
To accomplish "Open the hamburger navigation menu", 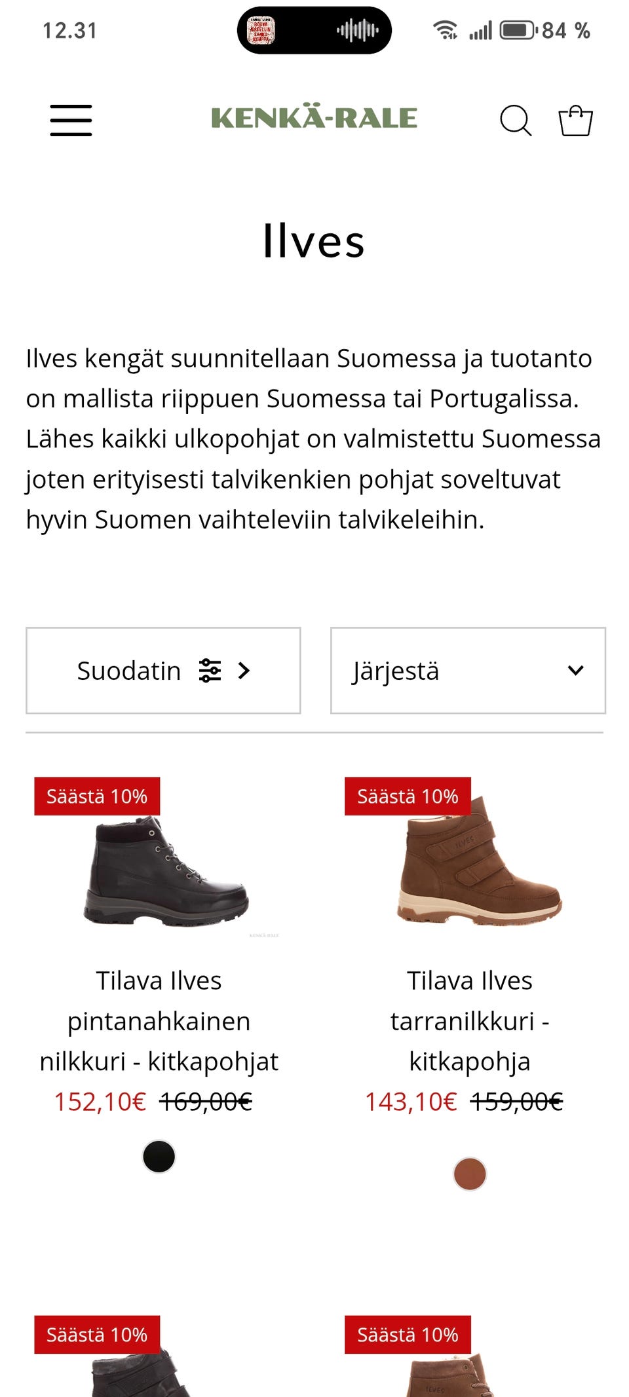I will (x=71, y=119).
